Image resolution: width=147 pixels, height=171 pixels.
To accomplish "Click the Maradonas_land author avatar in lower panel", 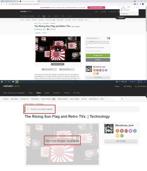I will 109,129.
